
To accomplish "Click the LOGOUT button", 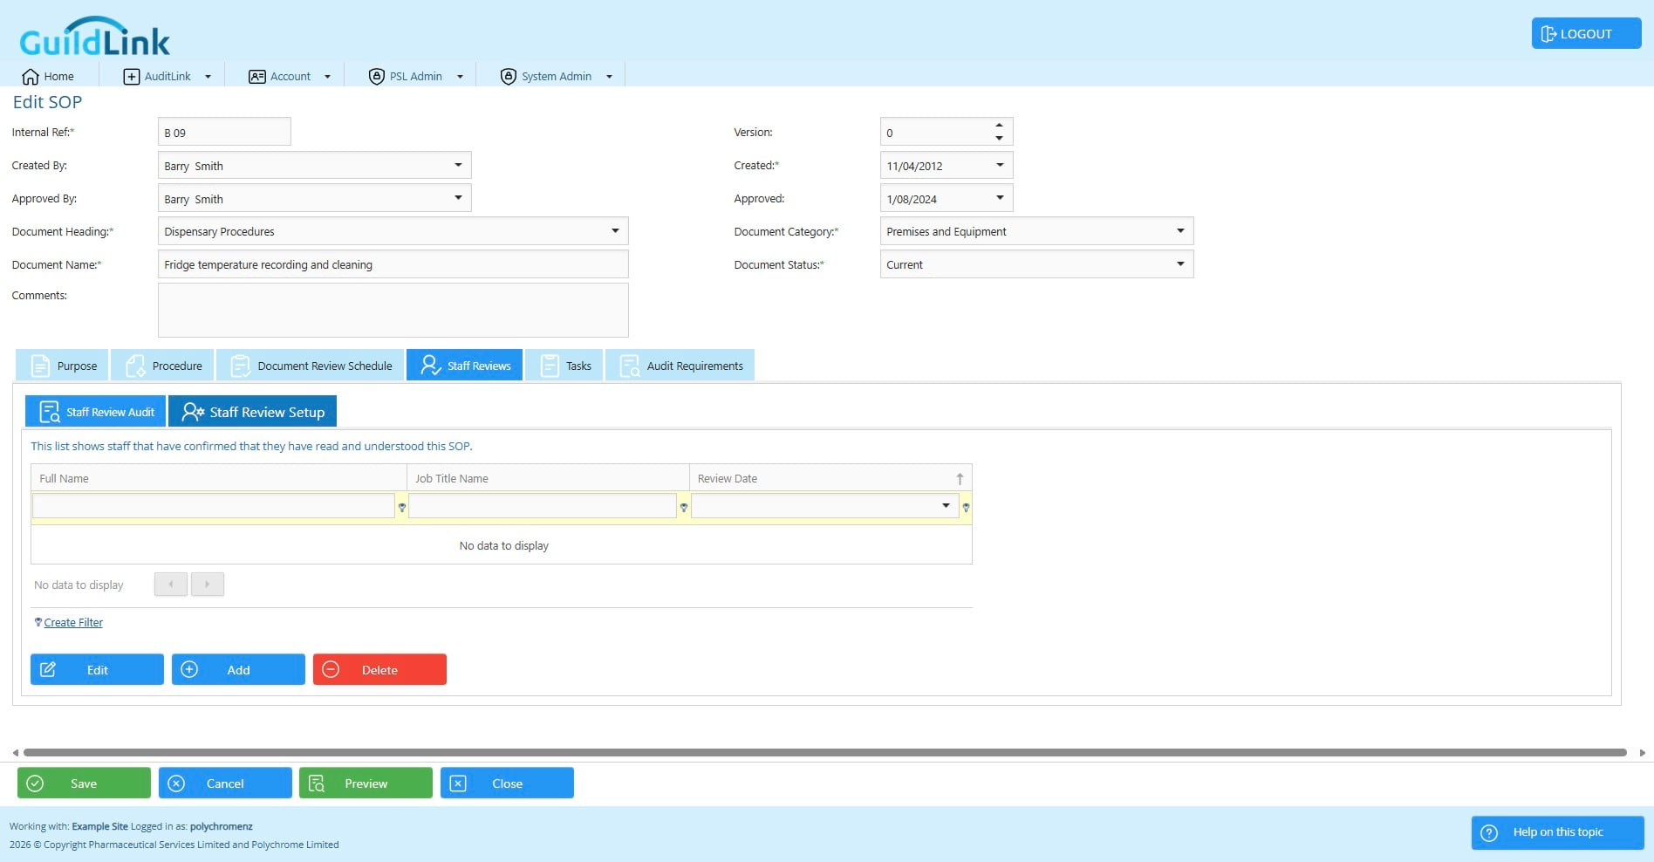I will (1586, 34).
